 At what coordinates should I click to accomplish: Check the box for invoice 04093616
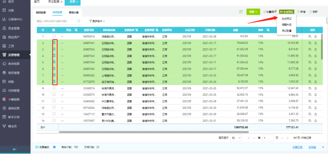(54, 36)
